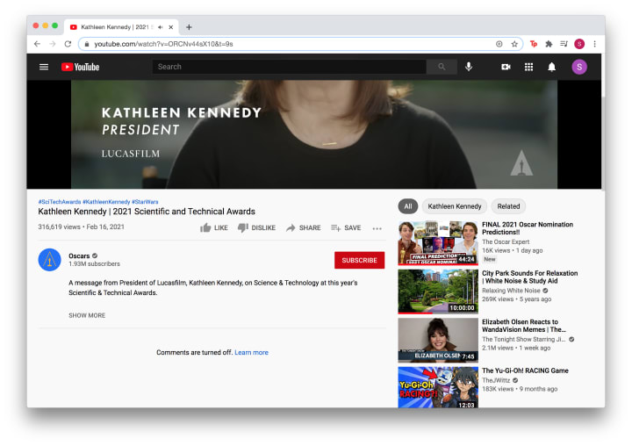Save video to a playlist
Image resolution: width=632 pixels, height=446 pixels.
pyautogui.click(x=346, y=228)
